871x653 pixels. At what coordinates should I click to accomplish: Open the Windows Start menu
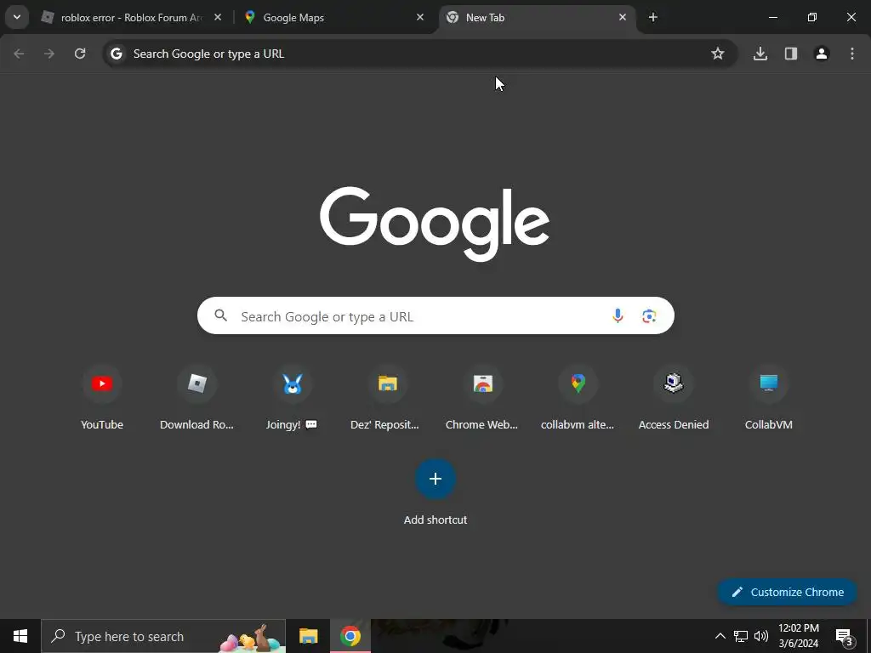[20, 636]
